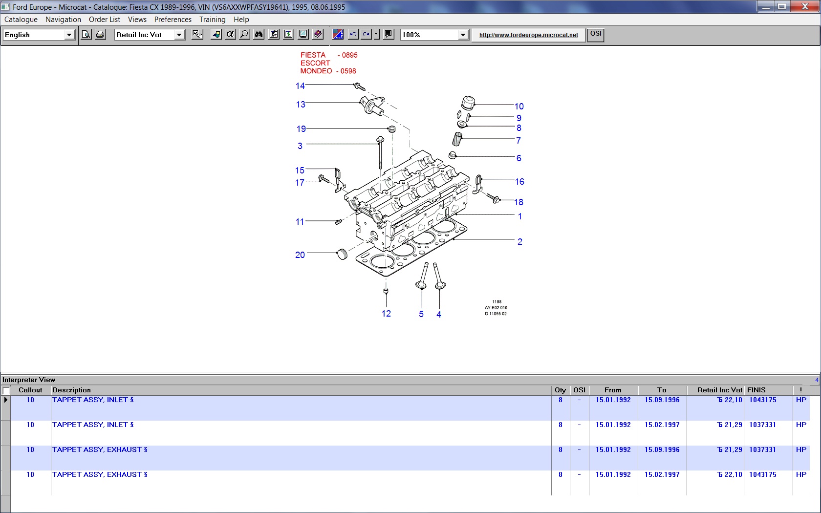Click the flag illustration icon

point(338,34)
